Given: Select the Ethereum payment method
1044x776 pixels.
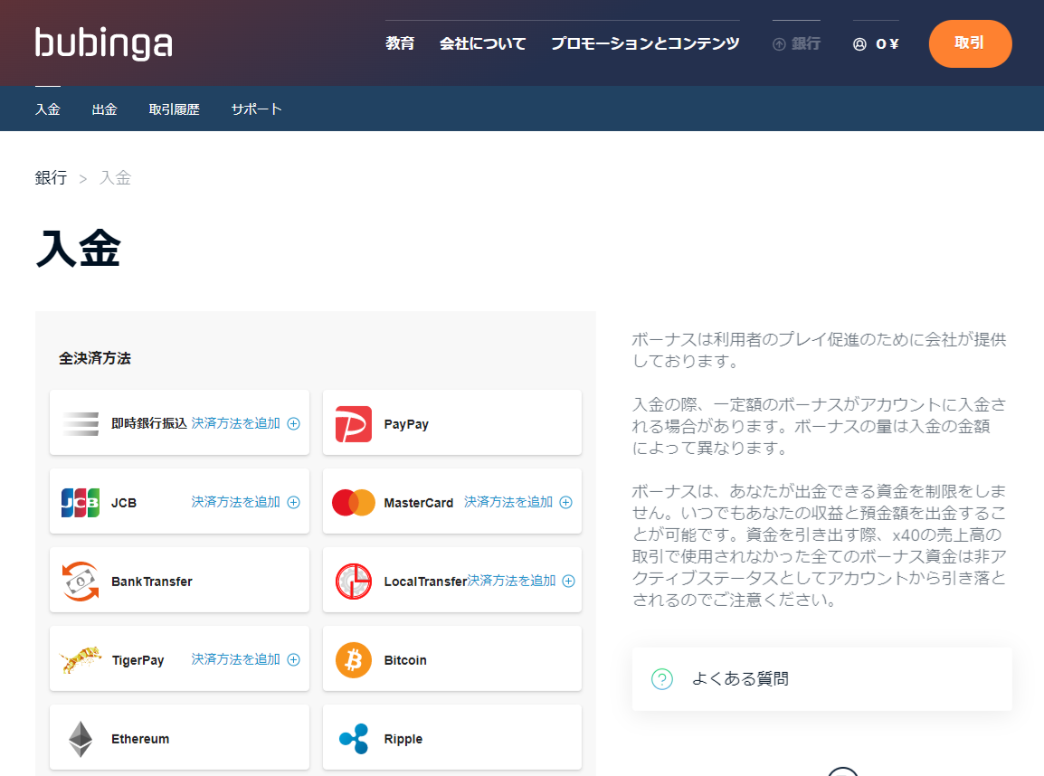Looking at the screenshot, I should (180, 737).
